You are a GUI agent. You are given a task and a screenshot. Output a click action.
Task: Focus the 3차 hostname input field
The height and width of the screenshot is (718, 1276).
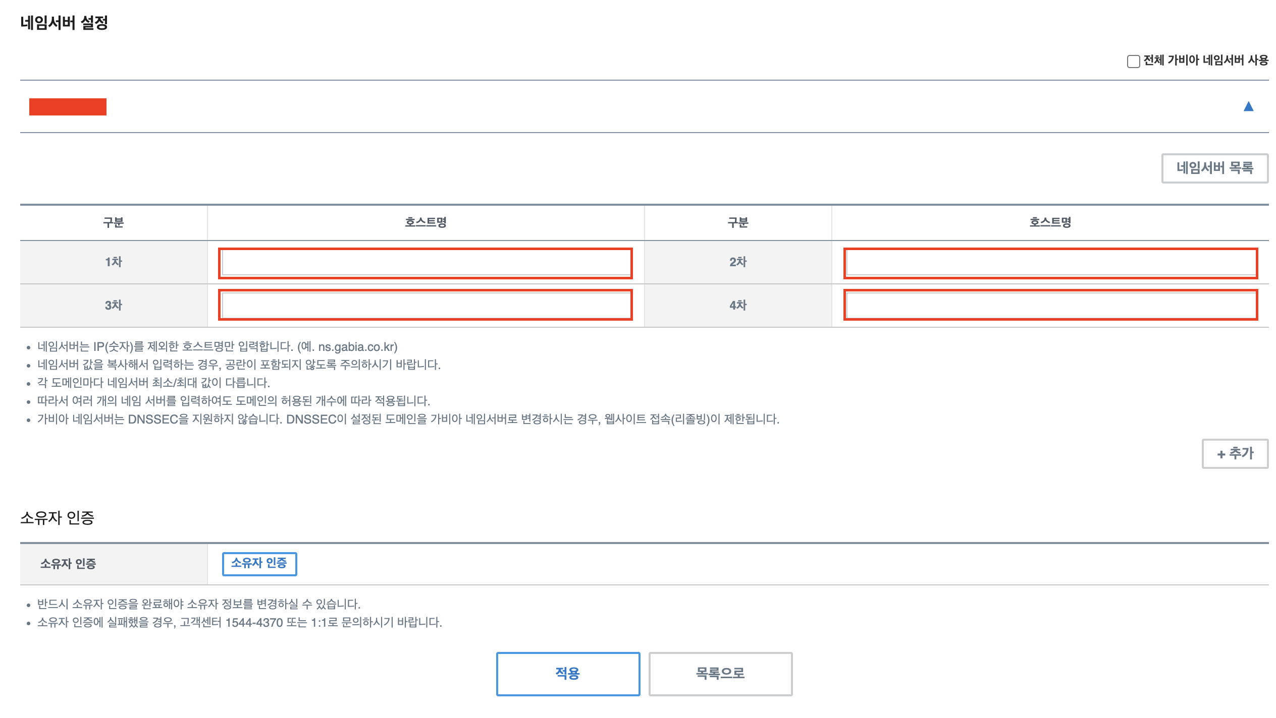425,305
